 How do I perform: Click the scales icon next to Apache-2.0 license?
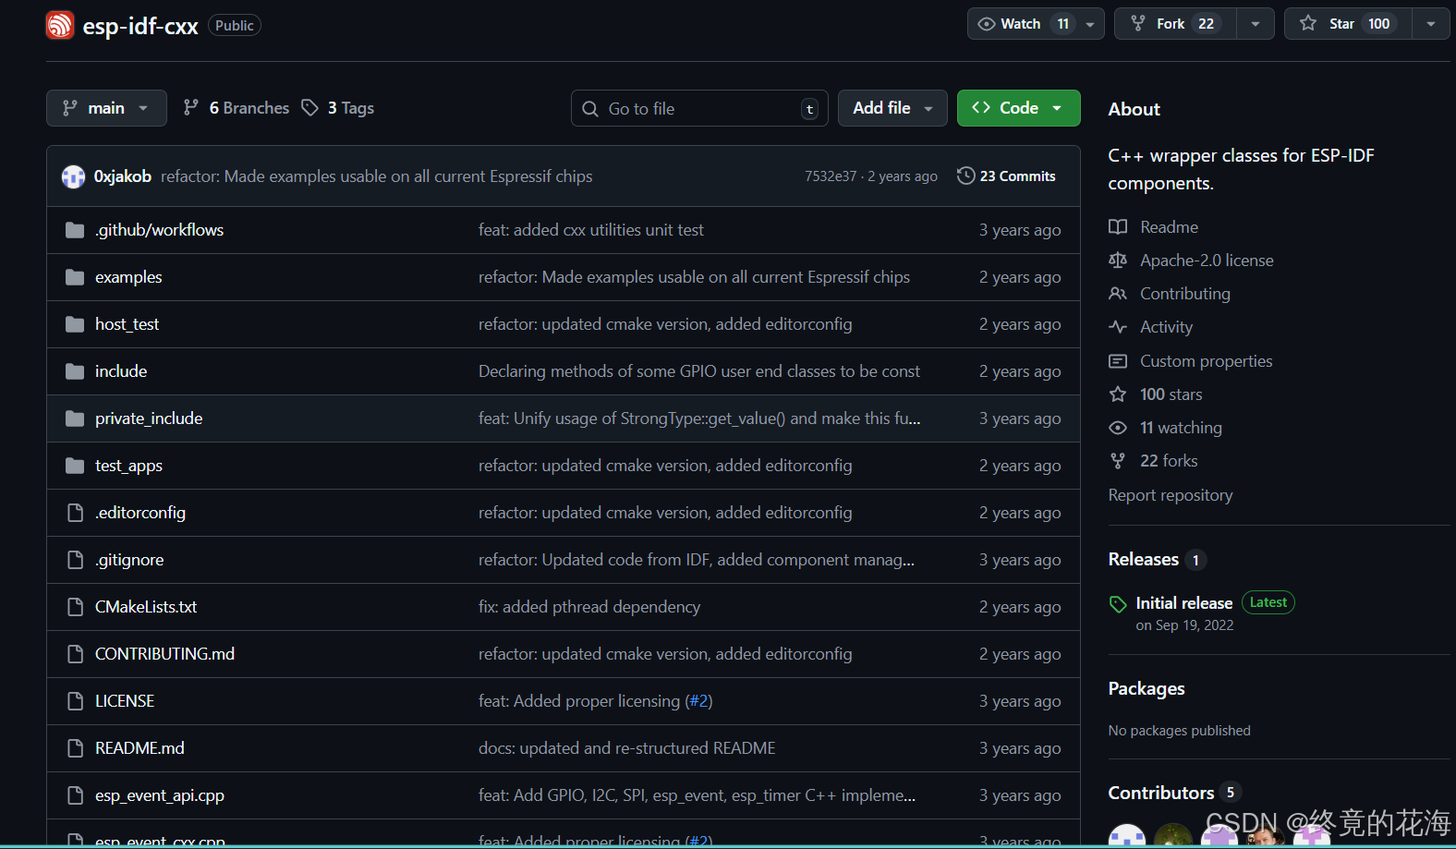[1118, 261]
